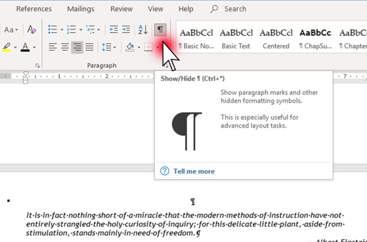Image resolution: width=367 pixels, height=242 pixels.
Task: Apply bullet list formatting
Action: pyautogui.click(x=53, y=30)
